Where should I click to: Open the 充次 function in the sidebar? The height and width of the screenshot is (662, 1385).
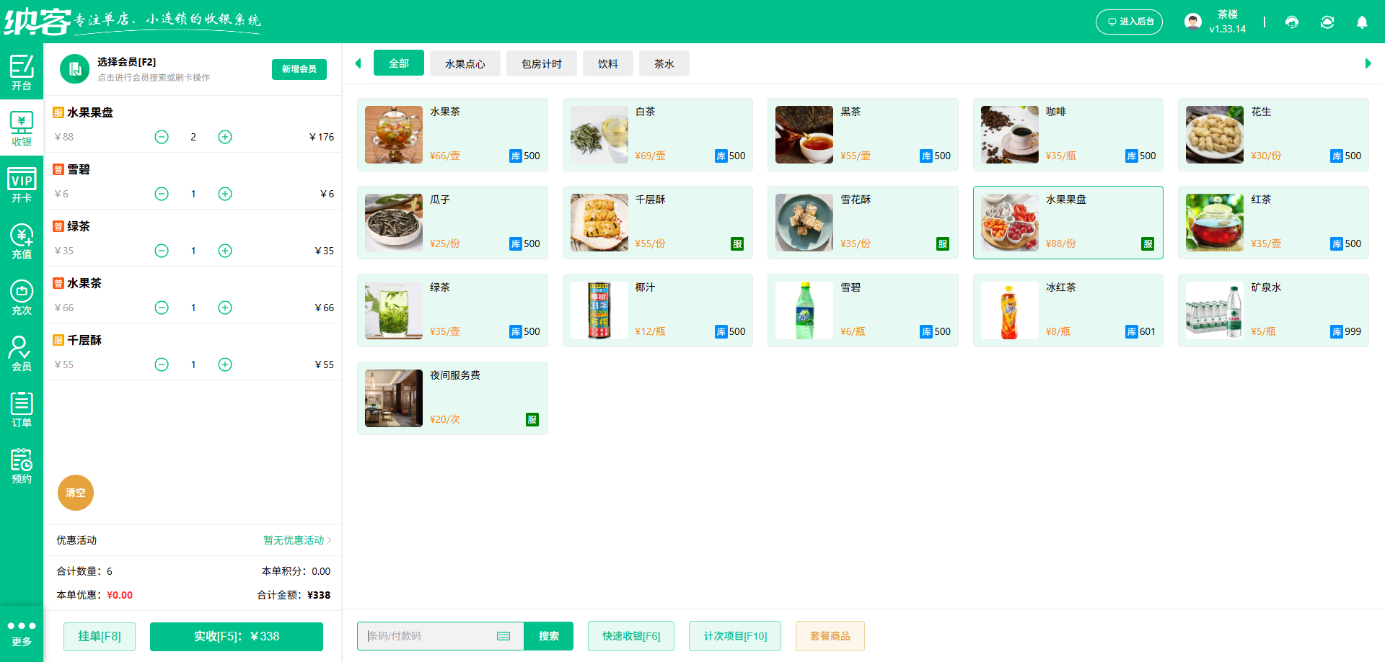[22, 296]
